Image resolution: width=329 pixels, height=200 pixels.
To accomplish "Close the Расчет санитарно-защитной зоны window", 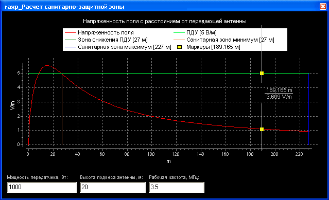I will pyautogui.click(x=323, y=7).
